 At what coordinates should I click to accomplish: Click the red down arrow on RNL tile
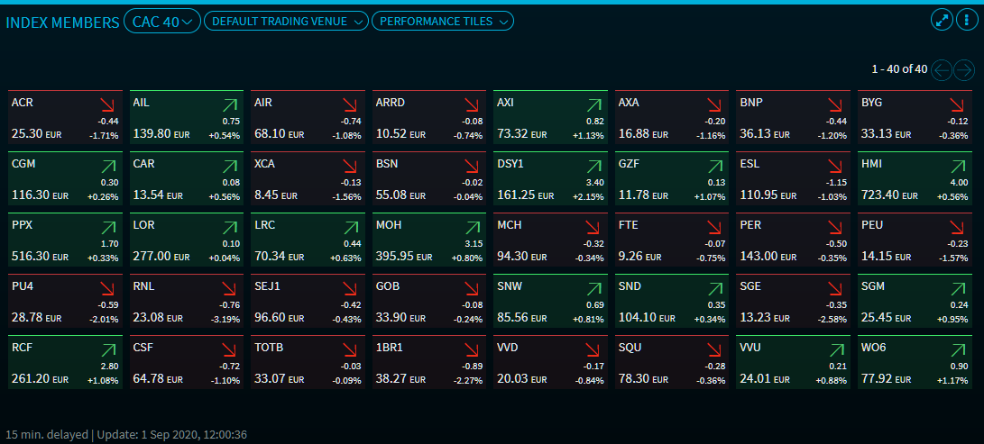coord(230,288)
